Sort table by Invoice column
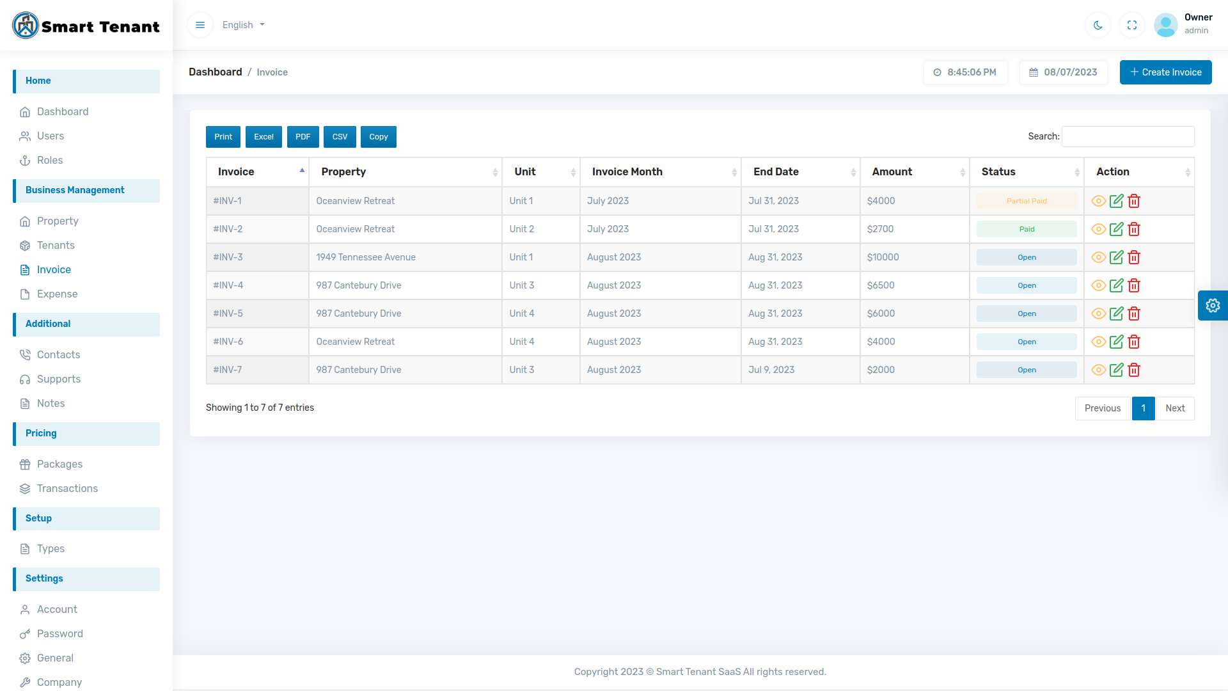The image size is (1228, 691). click(x=257, y=171)
